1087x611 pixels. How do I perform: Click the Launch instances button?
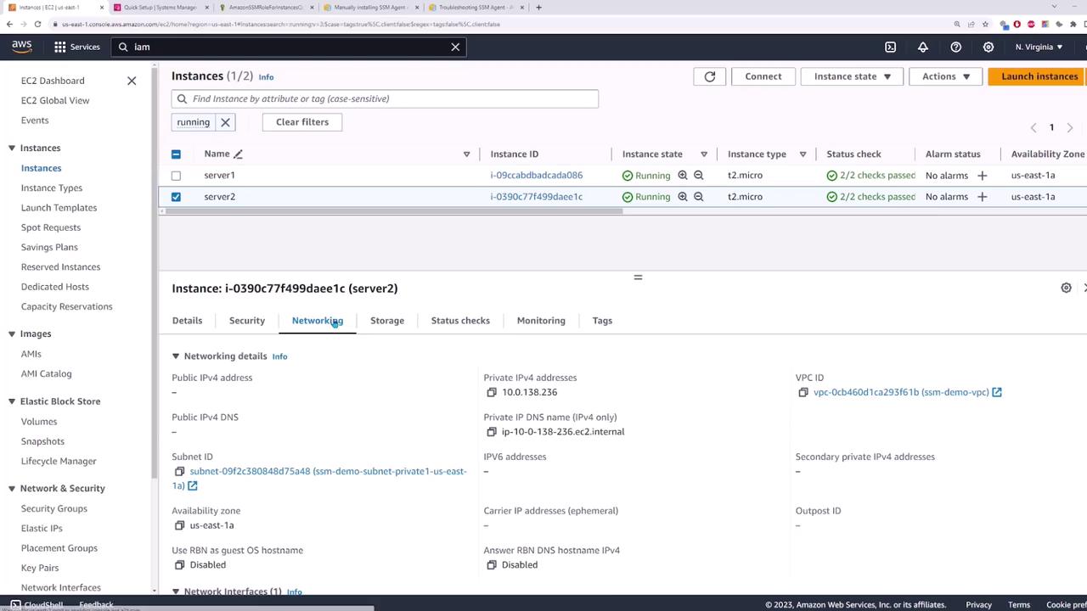[1039, 76]
